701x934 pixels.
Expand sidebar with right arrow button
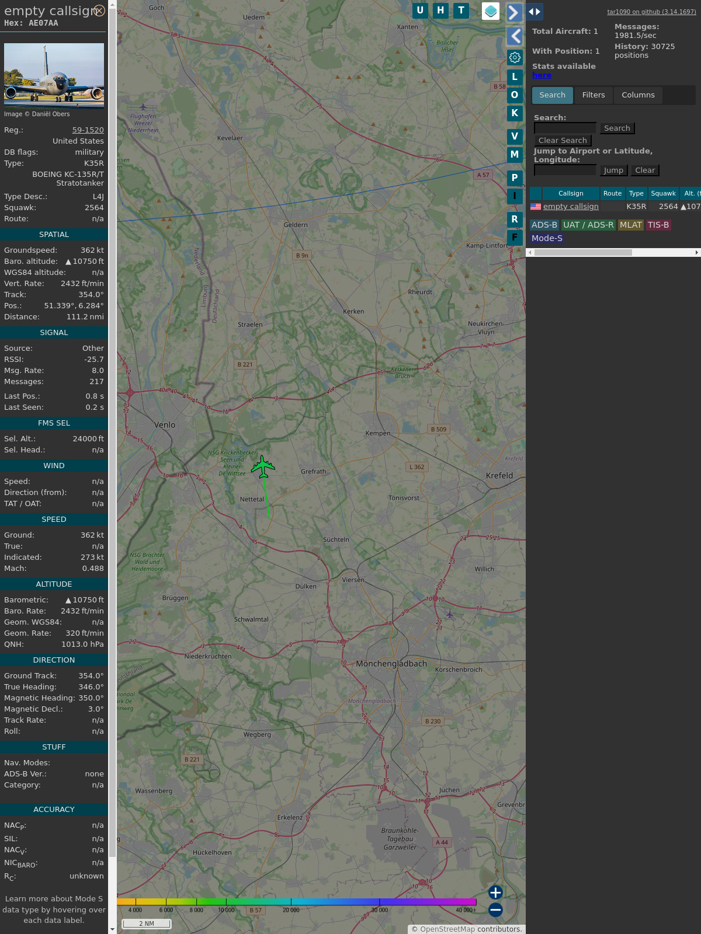(514, 12)
